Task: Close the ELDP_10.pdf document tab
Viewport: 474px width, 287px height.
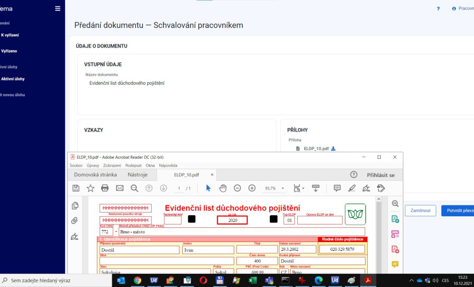Action: click(x=212, y=175)
